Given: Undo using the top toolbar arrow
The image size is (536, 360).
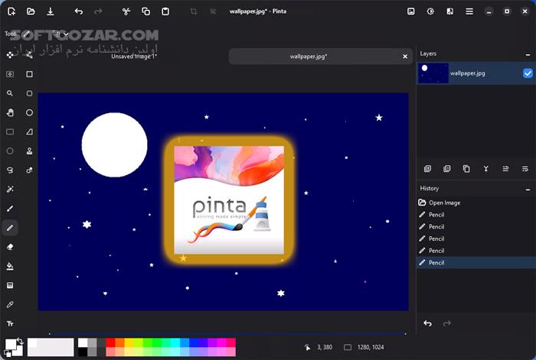Looking at the screenshot, I should click(x=79, y=11).
